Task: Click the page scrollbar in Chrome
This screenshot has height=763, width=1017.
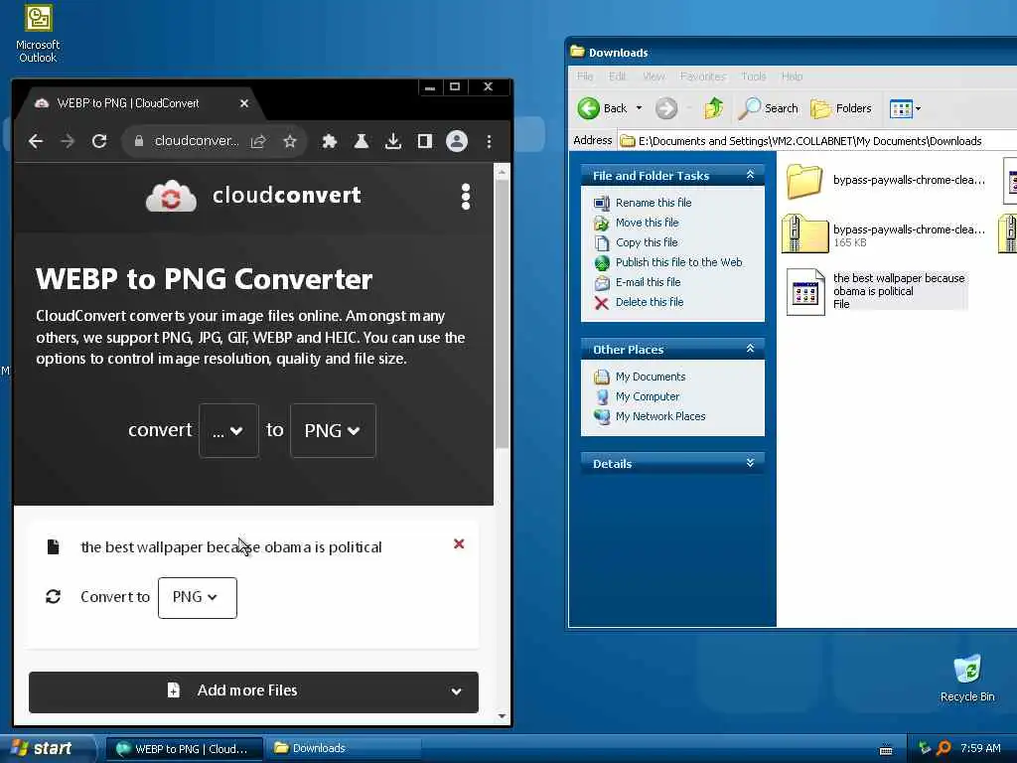Action: point(502,314)
